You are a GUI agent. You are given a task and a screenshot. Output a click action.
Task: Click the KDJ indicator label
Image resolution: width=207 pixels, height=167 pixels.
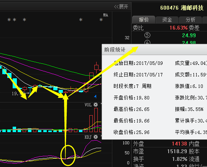click(x=88, y=137)
